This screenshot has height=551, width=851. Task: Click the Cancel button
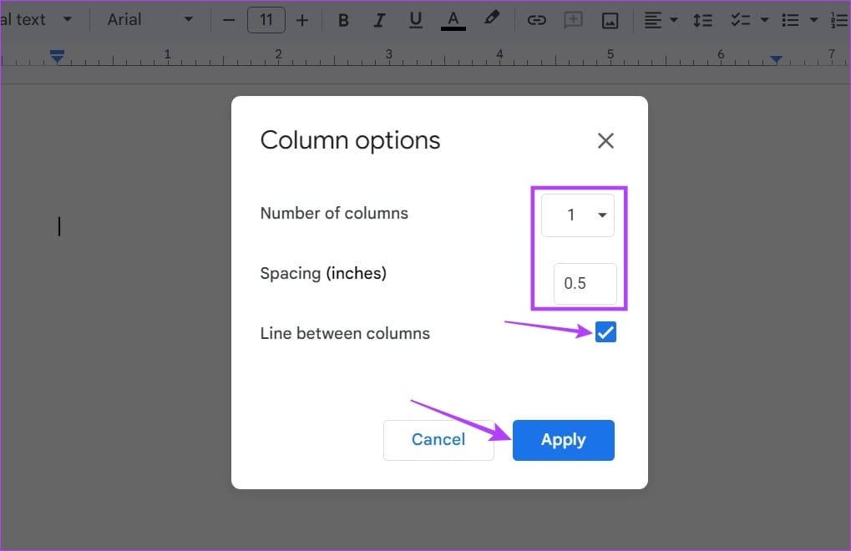coord(438,440)
